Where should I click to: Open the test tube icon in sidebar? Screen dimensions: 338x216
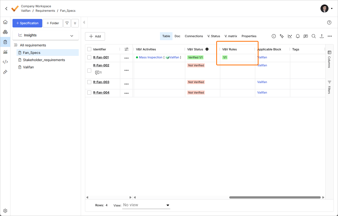click(x=5, y=72)
